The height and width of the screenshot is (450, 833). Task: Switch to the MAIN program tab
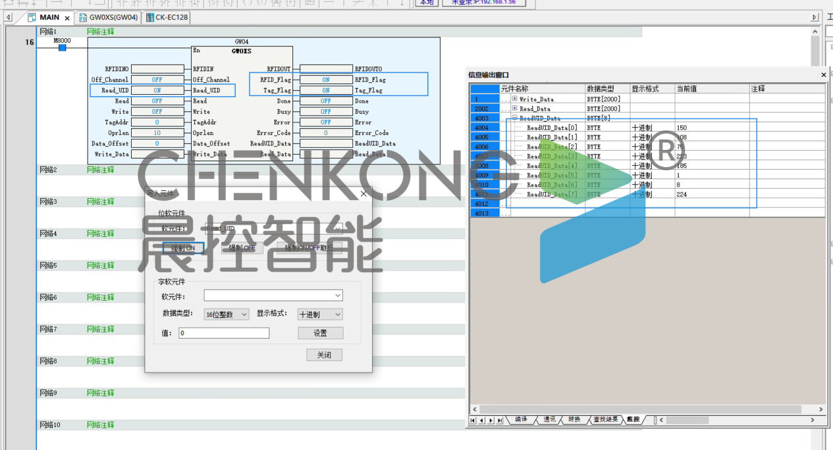(x=49, y=18)
